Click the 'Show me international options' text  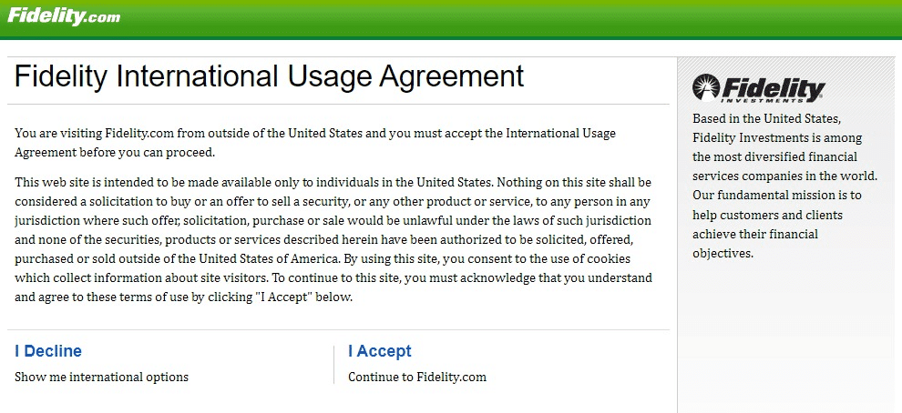click(x=102, y=378)
